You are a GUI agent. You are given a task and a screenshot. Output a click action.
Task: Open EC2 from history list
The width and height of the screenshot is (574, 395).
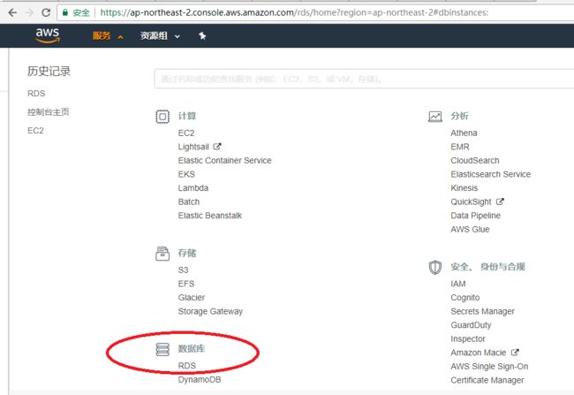(35, 131)
